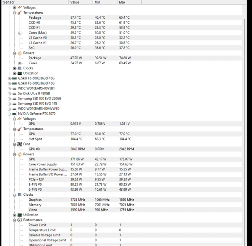Screen dimensions: 252x246
Task: Select the Video clock row
Action: tap(135, 210)
